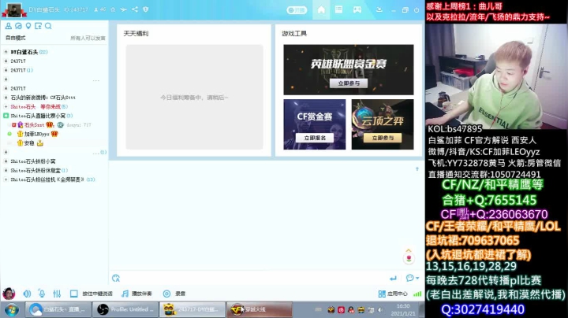Click the flower gift icon in chat

(409, 258)
